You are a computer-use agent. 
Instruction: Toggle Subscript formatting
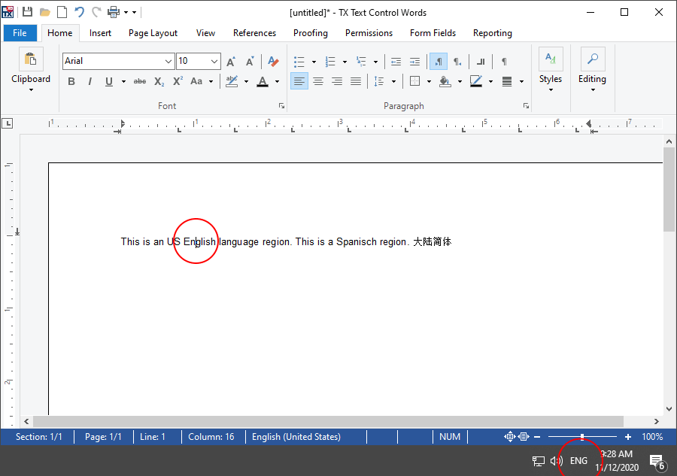(x=159, y=81)
